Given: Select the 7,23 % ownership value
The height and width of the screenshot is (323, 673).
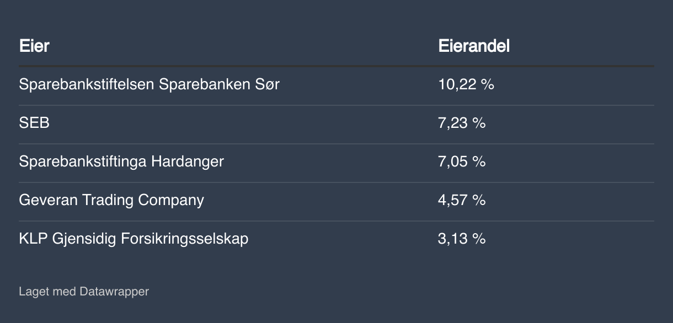Looking at the screenshot, I should [x=462, y=123].
